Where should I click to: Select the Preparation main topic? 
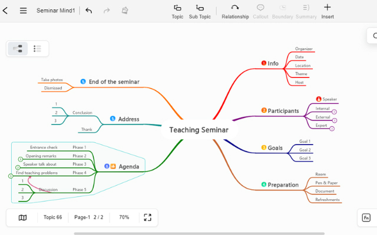click(283, 185)
